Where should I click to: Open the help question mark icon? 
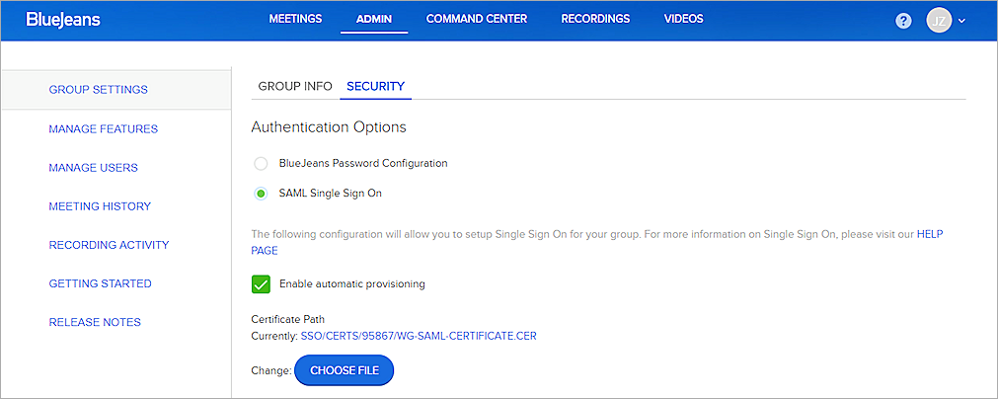coord(903,21)
